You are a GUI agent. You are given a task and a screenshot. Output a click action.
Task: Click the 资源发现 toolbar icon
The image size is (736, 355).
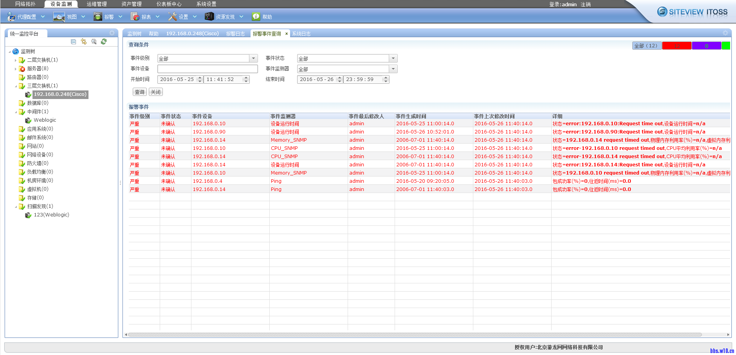click(x=209, y=16)
